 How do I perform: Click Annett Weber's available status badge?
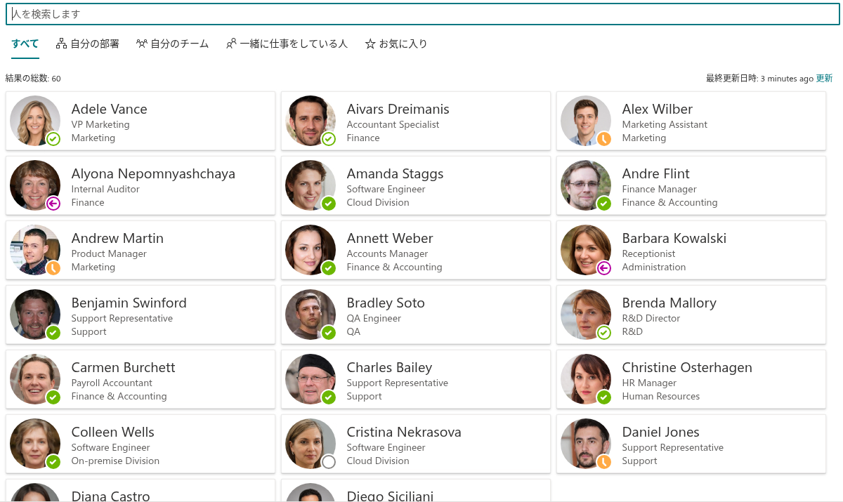click(329, 268)
